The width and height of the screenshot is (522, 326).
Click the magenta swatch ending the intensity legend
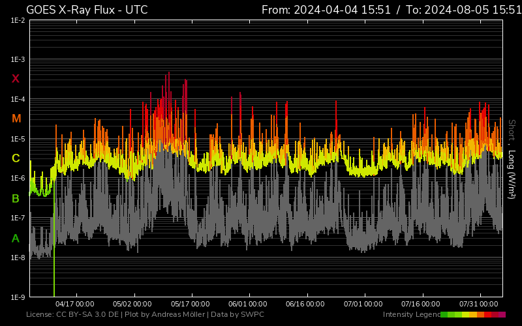(x=502, y=315)
